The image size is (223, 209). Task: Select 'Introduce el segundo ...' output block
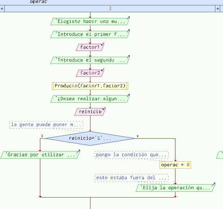(90, 60)
